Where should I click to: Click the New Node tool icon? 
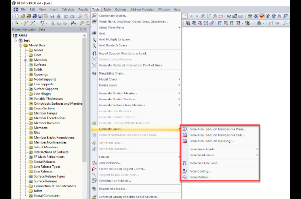pos(17,23)
